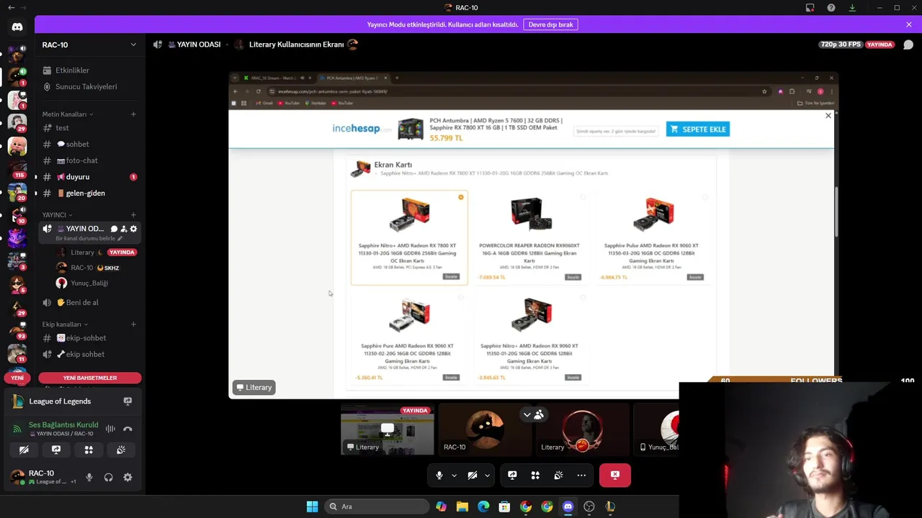
Task: Open soundboard from bottom call bar
Action: click(x=558, y=476)
